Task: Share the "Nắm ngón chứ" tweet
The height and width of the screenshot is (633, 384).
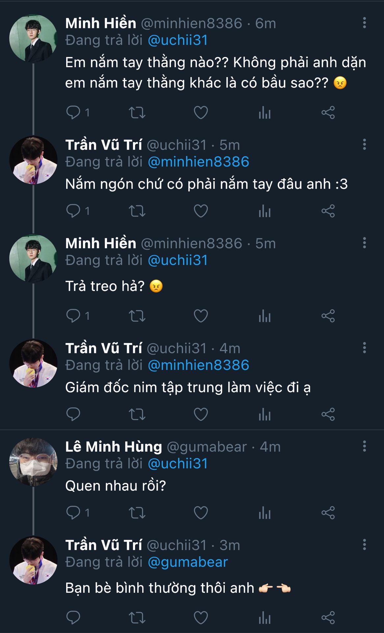Action: click(x=328, y=211)
